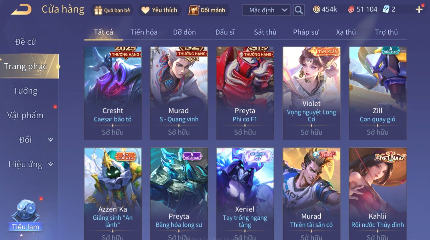Select Tướng in the left sidebar

[25, 91]
